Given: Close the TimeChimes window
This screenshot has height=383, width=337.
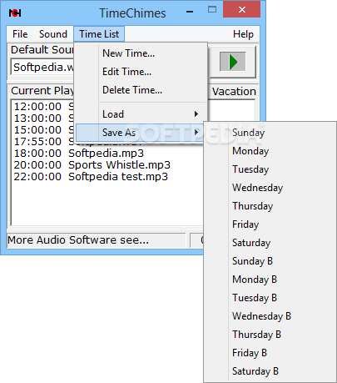Looking at the screenshot, I should [x=242, y=10].
